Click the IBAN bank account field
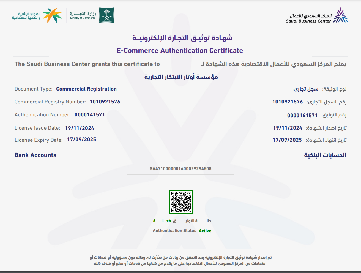Screen dimensions: 361x273 [180, 168]
